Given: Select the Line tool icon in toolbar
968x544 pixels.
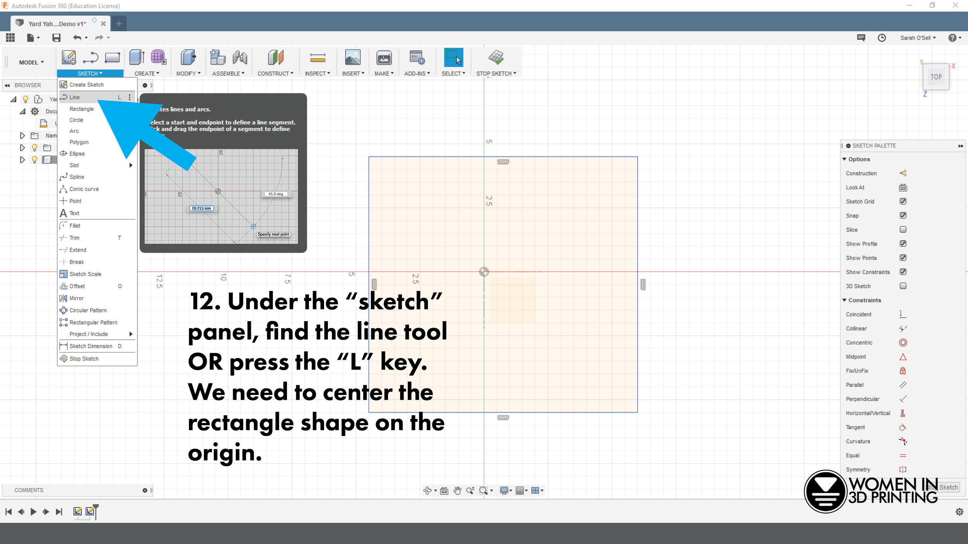Looking at the screenshot, I should point(91,58).
